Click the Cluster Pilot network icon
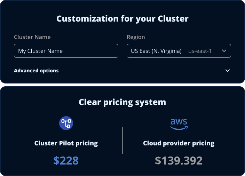This screenshot has height=176, width=245. point(66,123)
